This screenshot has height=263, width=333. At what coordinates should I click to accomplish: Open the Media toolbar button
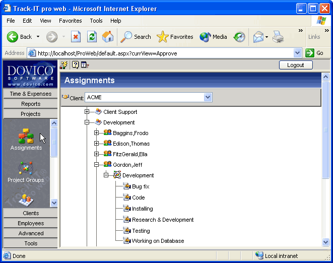[x=213, y=37]
